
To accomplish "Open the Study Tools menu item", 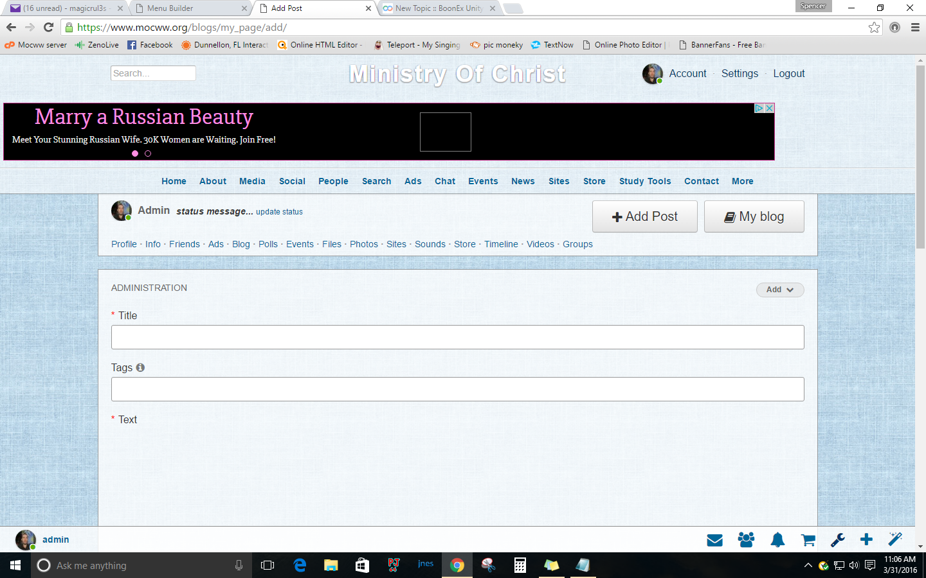I will 644,181.
